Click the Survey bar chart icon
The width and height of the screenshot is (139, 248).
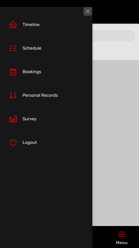click(13, 119)
